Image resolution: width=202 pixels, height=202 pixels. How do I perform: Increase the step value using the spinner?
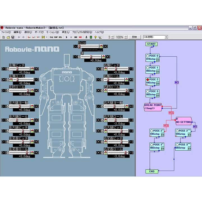(113, 36)
